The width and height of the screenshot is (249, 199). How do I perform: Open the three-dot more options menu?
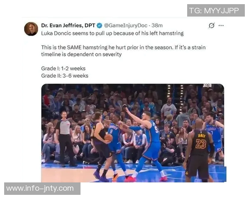tap(221, 25)
